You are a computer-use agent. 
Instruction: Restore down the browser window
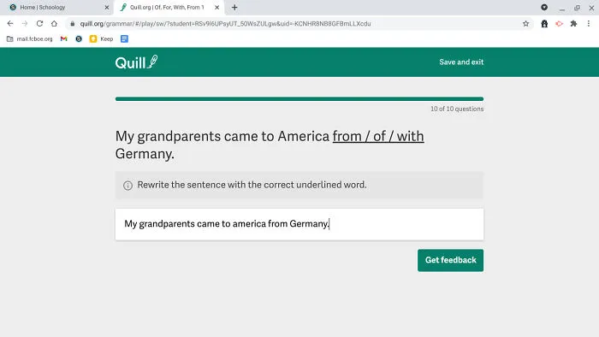pyautogui.click(x=577, y=7)
